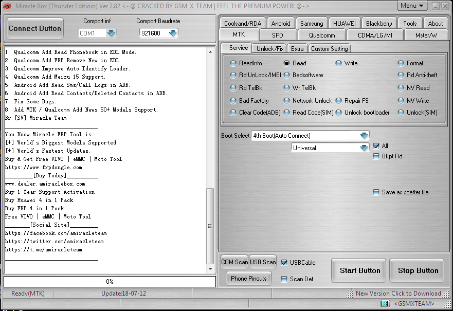This screenshot has width=453, height=311.
Task: Enable the Scan Def checkbox
Action: 284,279
